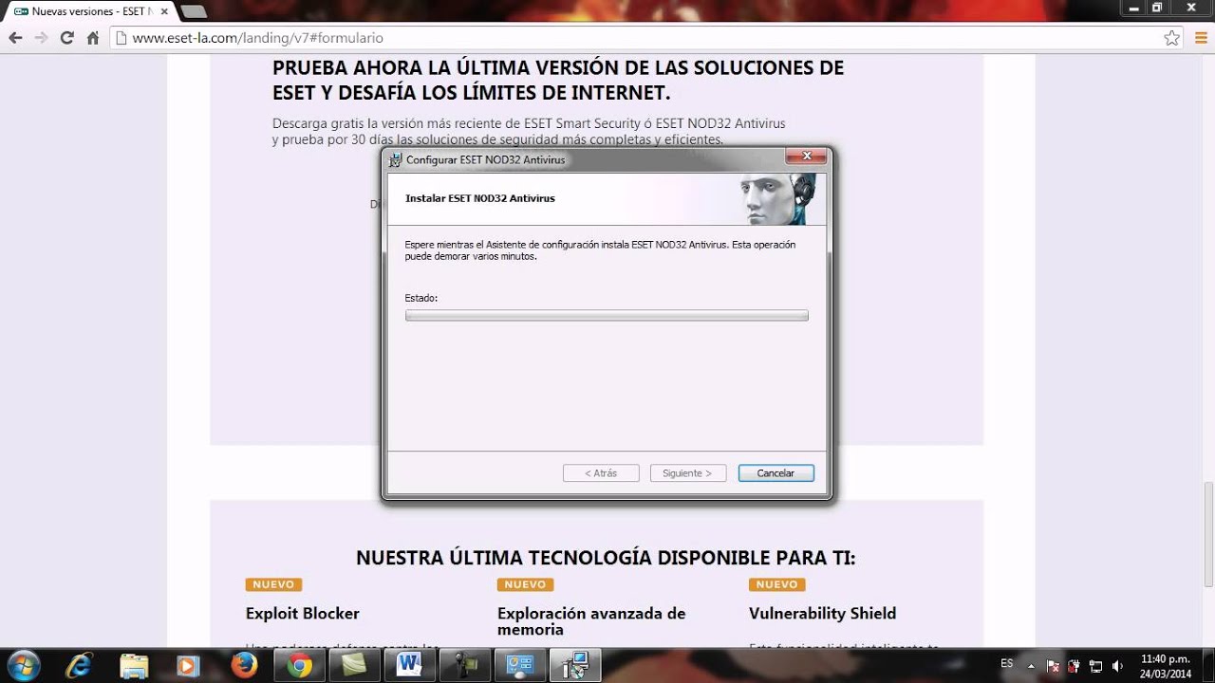Click the web page vertical scrollbar thumb
This screenshot has height=683, width=1215.
(x=1207, y=533)
